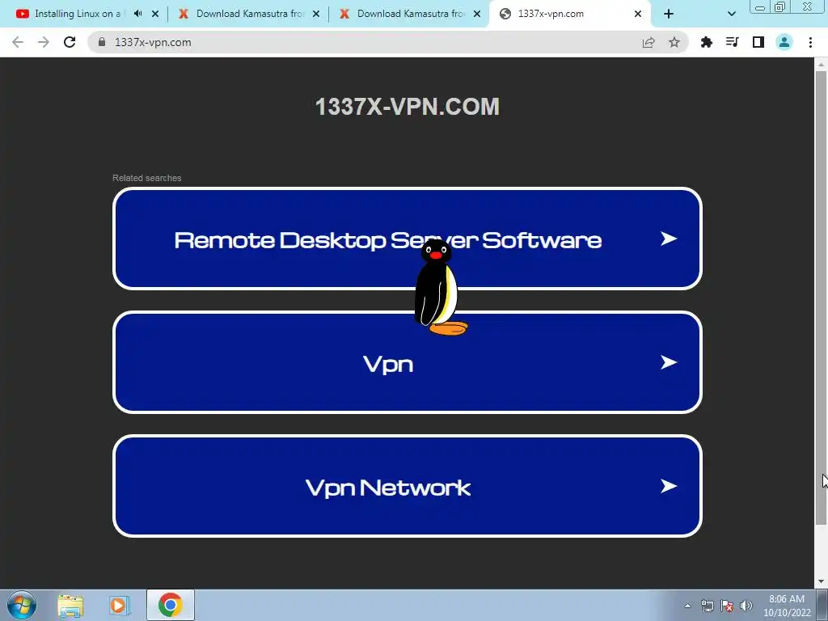This screenshot has height=621, width=828.
Task: Go forward to the next page
Action: point(44,42)
